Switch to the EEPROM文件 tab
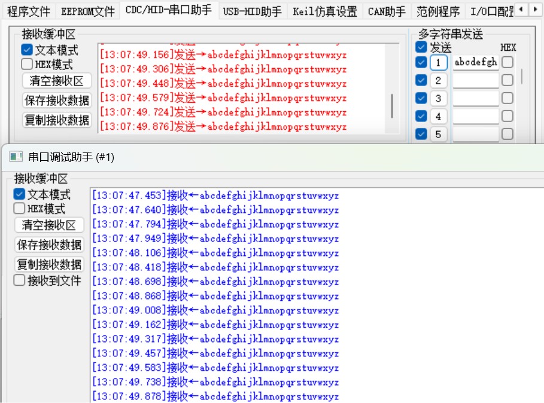The image size is (544, 403). coord(88,11)
